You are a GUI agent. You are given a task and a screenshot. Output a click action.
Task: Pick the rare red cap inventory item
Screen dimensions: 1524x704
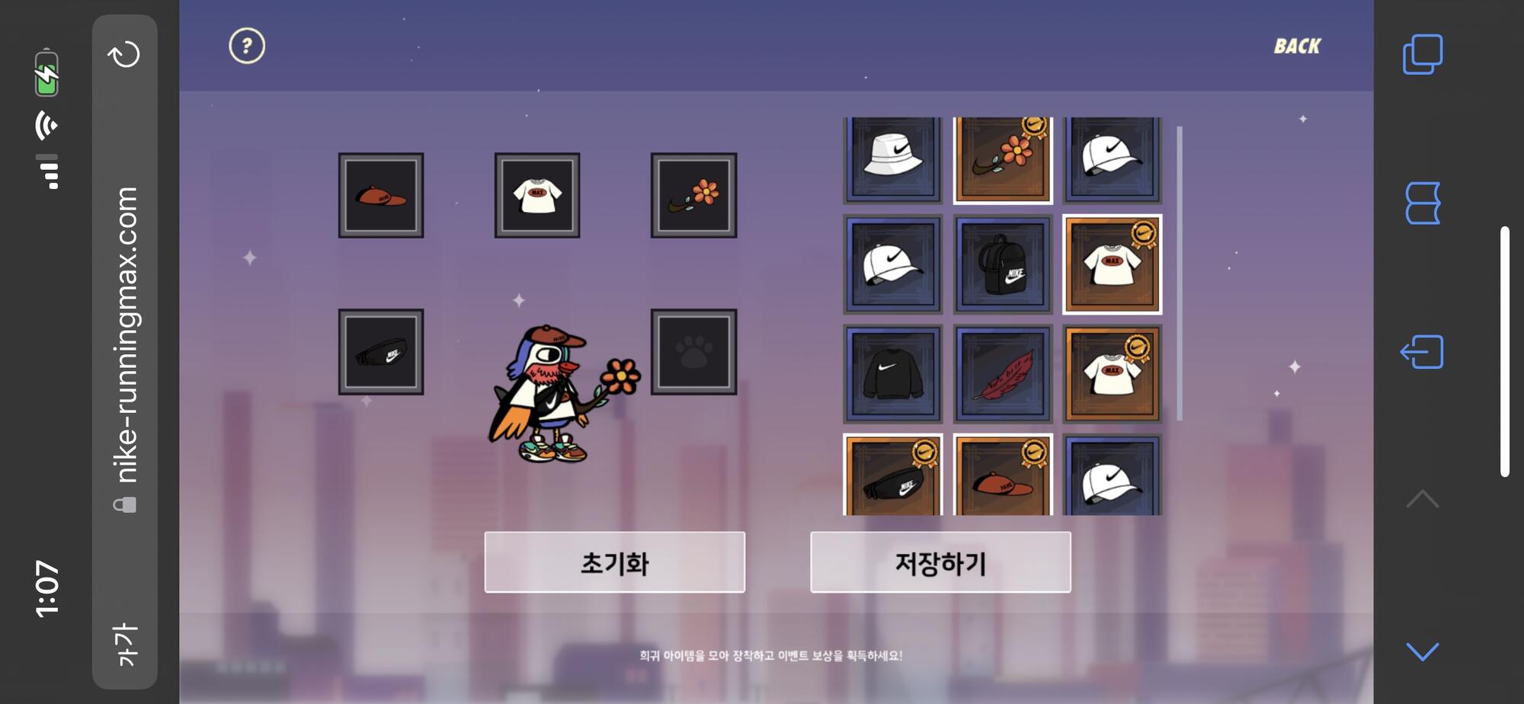pyautogui.click(x=1003, y=475)
